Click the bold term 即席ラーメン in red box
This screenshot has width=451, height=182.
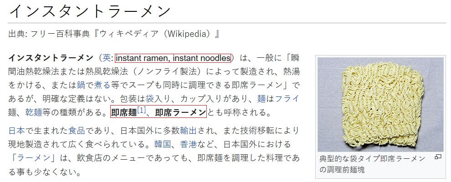(181, 111)
